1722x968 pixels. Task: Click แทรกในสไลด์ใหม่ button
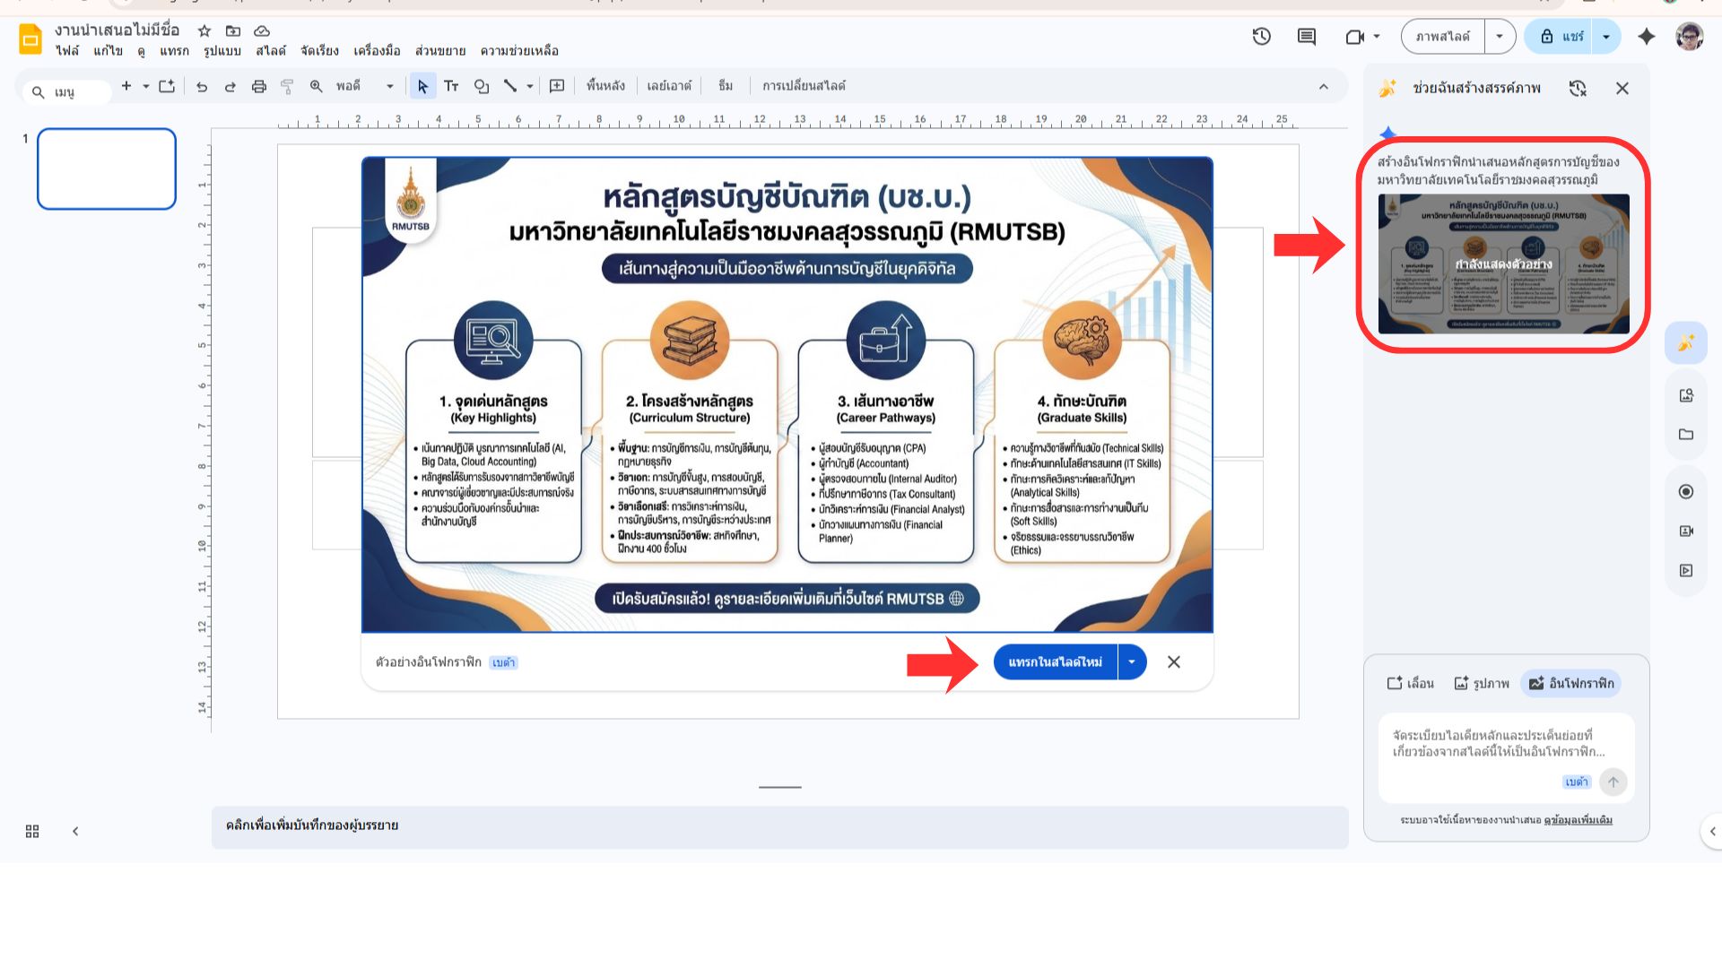coord(1055,661)
